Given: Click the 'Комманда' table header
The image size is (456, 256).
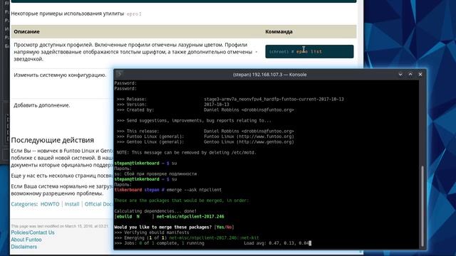Looking at the screenshot, I should [x=279, y=31].
